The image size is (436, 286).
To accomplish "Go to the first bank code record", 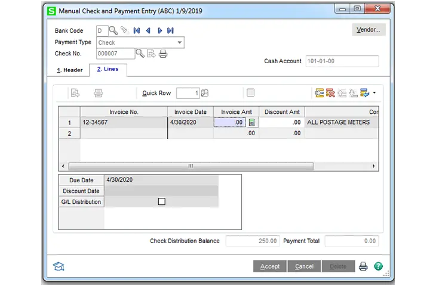I will click(x=137, y=30).
